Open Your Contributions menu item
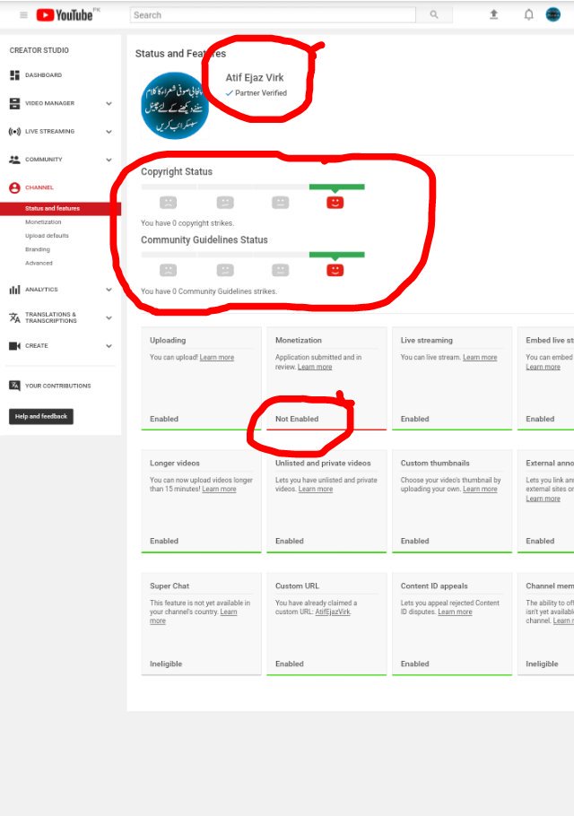Screen dimensions: 574x816 tap(57, 386)
